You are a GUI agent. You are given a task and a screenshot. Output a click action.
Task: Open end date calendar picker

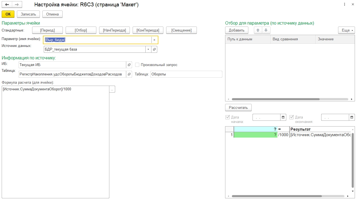click(x=352, y=117)
